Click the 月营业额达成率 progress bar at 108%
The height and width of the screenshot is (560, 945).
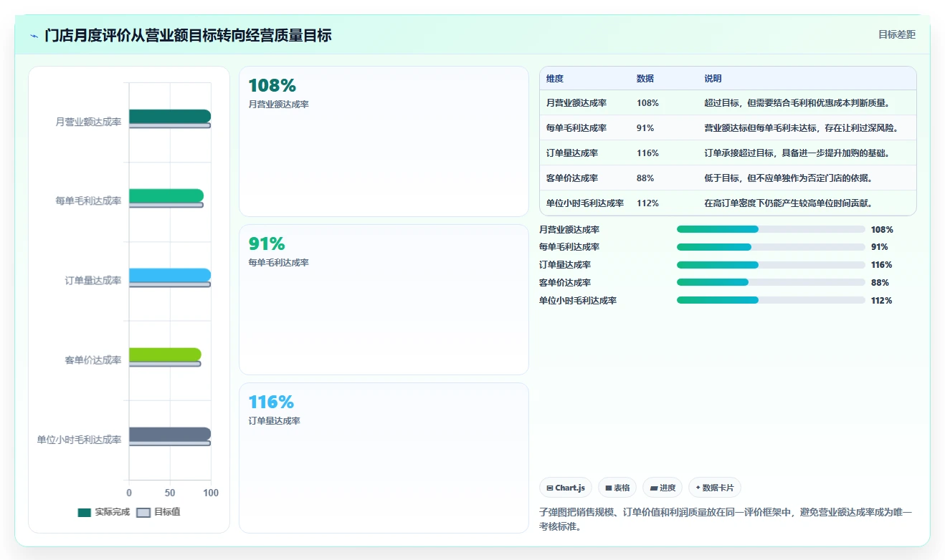(x=771, y=229)
